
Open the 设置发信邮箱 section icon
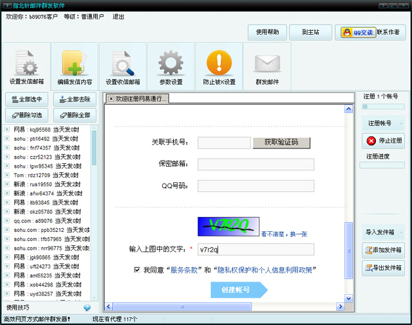(26, 63)
